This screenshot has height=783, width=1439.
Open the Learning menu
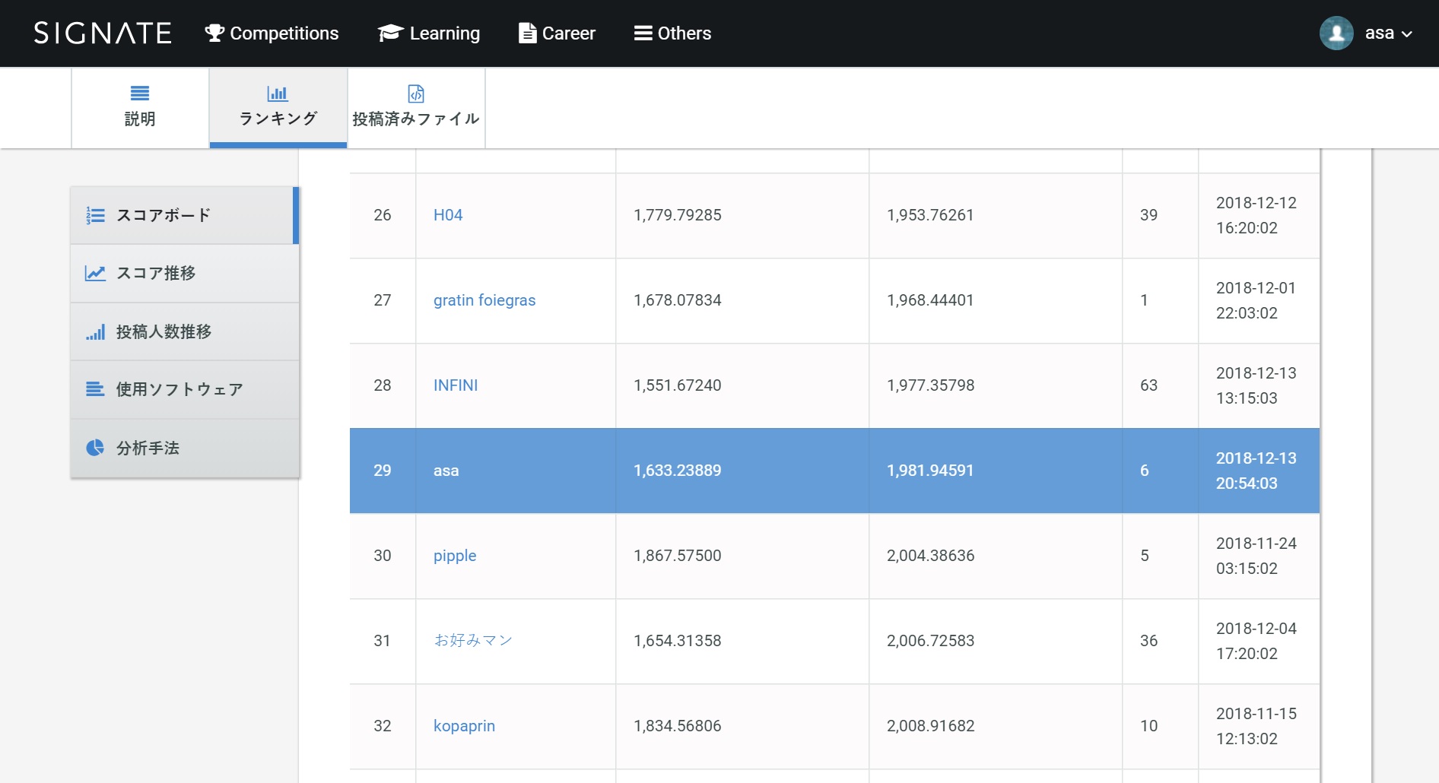tap(429, 33)
